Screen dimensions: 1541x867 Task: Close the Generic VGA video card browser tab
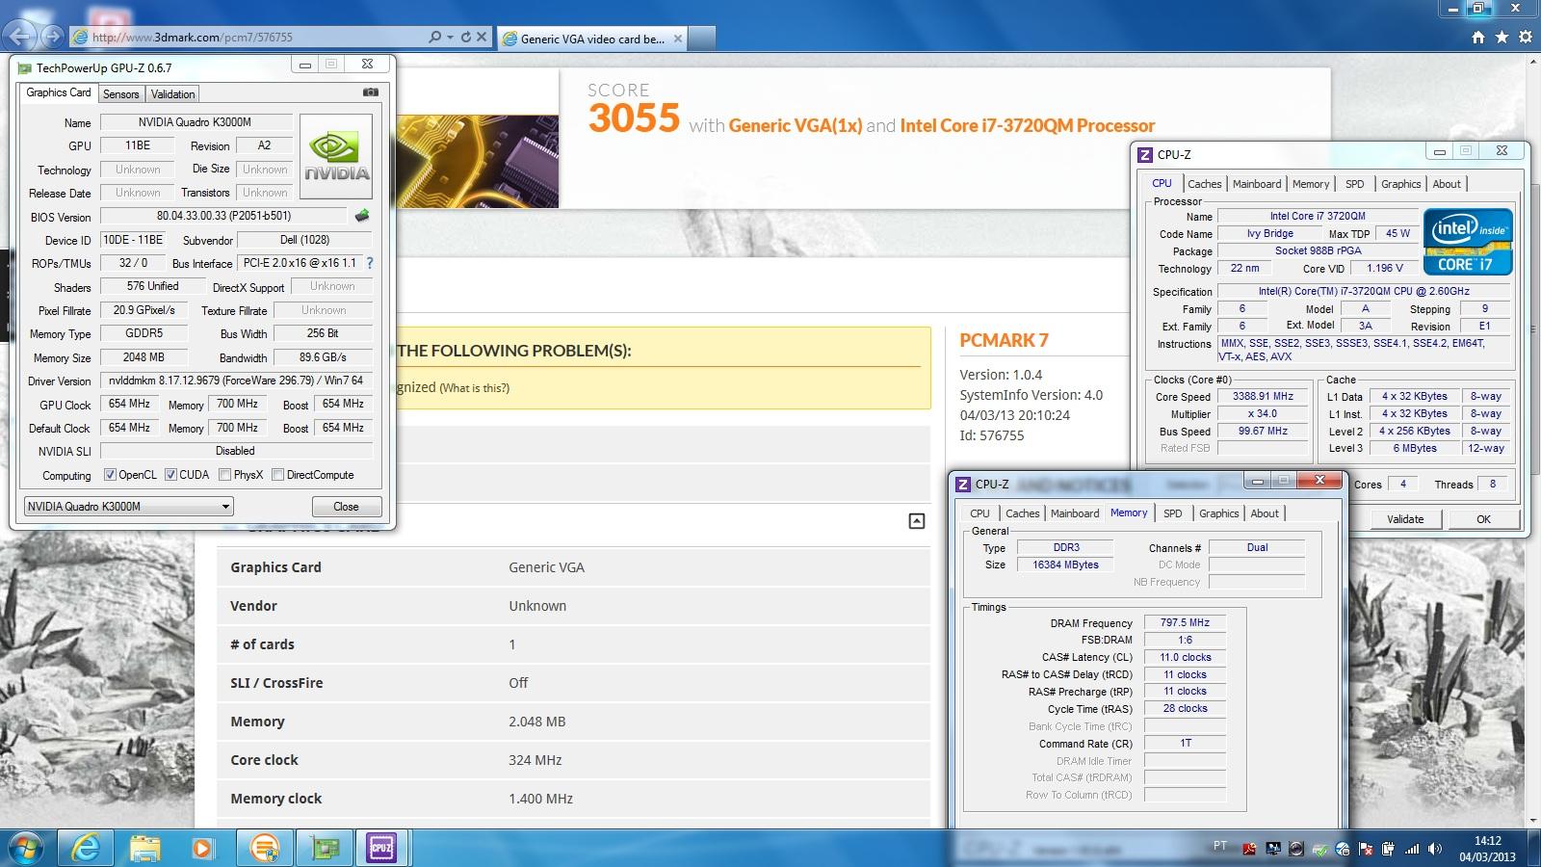point(678,39)
